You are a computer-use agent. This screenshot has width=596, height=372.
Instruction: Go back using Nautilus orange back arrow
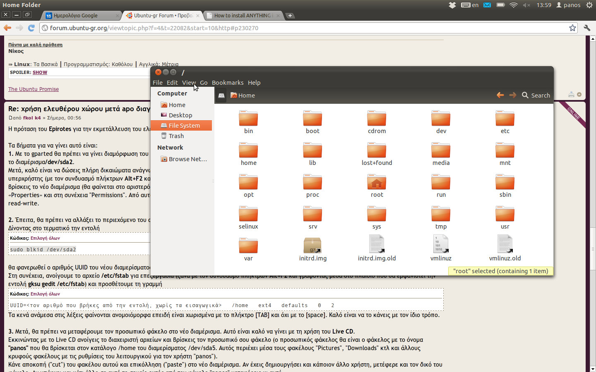(500, 95)
